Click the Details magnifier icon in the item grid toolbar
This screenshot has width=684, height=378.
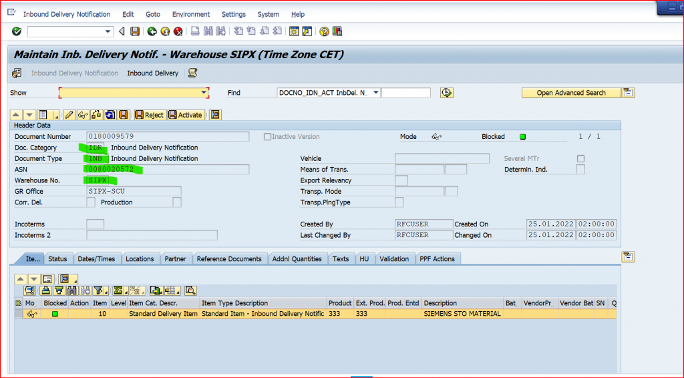coord(29,291)
